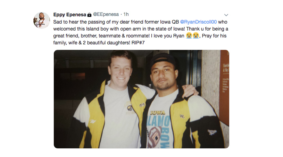The image size is (283, 157).
Task: Open the tweet options chevron menu
Action: click(226, 15)
